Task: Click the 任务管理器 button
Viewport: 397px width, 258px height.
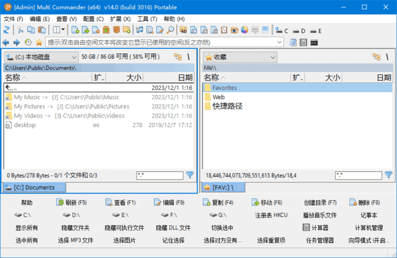Action: coord(320,240)
